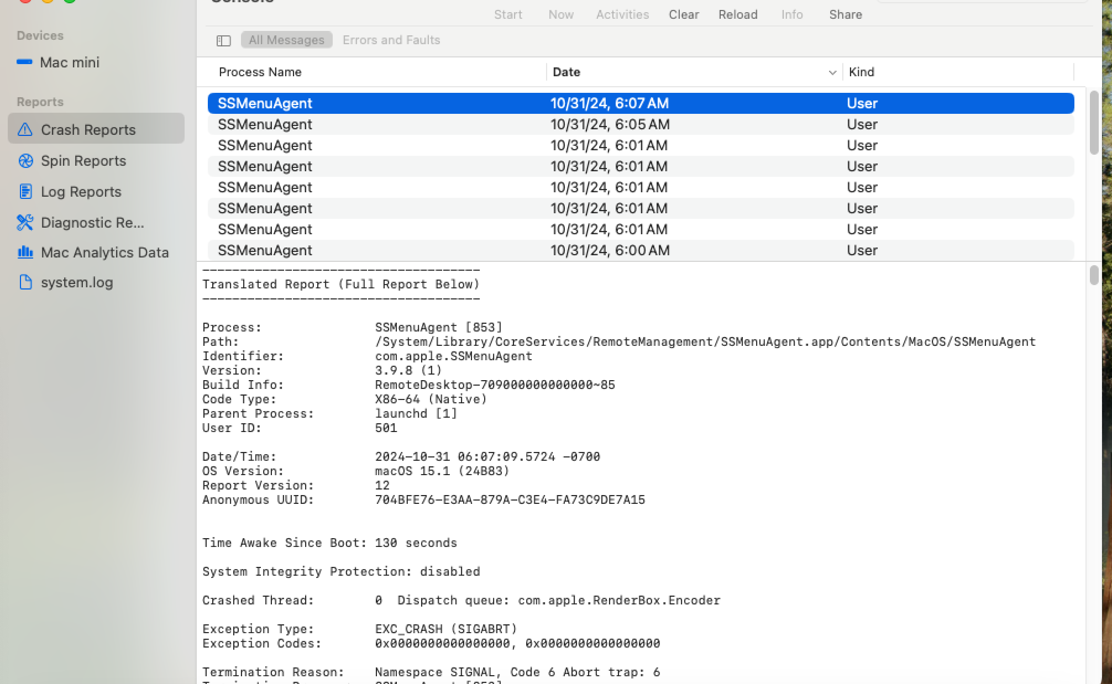Image resolution: width=1112 pixels, height=684 pixels.
Task: Click the Time Awake Since Boot value
Action: point(416,543)
